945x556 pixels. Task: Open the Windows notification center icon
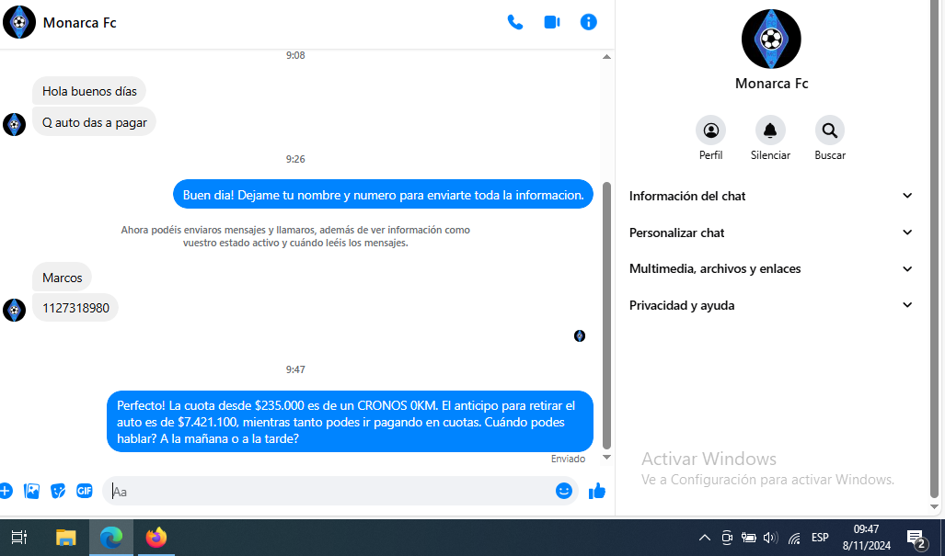[x=916, y=538]
